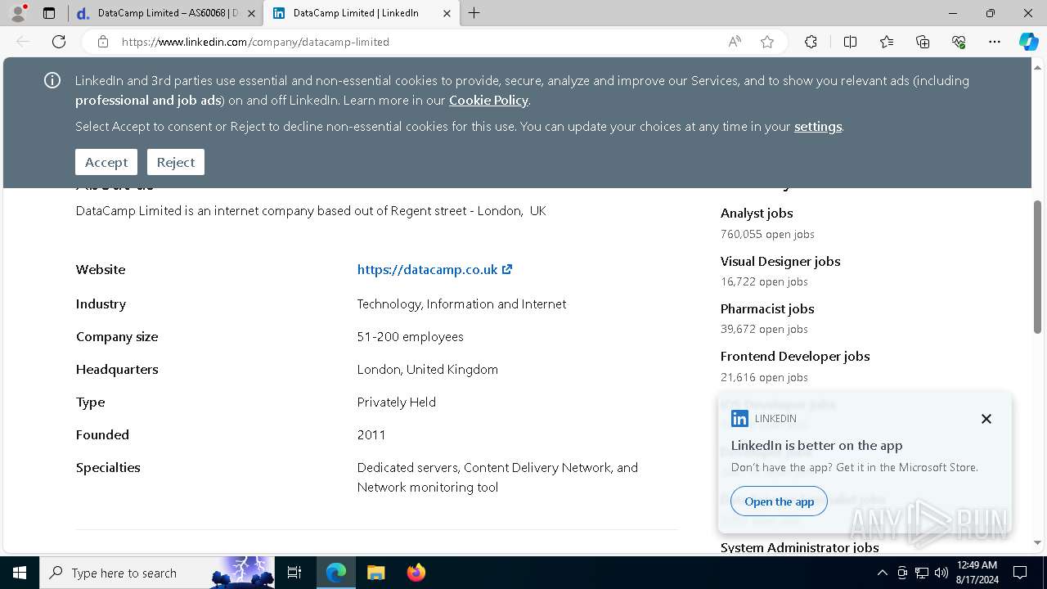This screenshot has height=589, width=1047.
Task: Select the '51-200 employees' text
Action: 411,336
